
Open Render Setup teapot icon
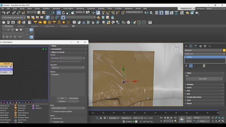[188, 13]
